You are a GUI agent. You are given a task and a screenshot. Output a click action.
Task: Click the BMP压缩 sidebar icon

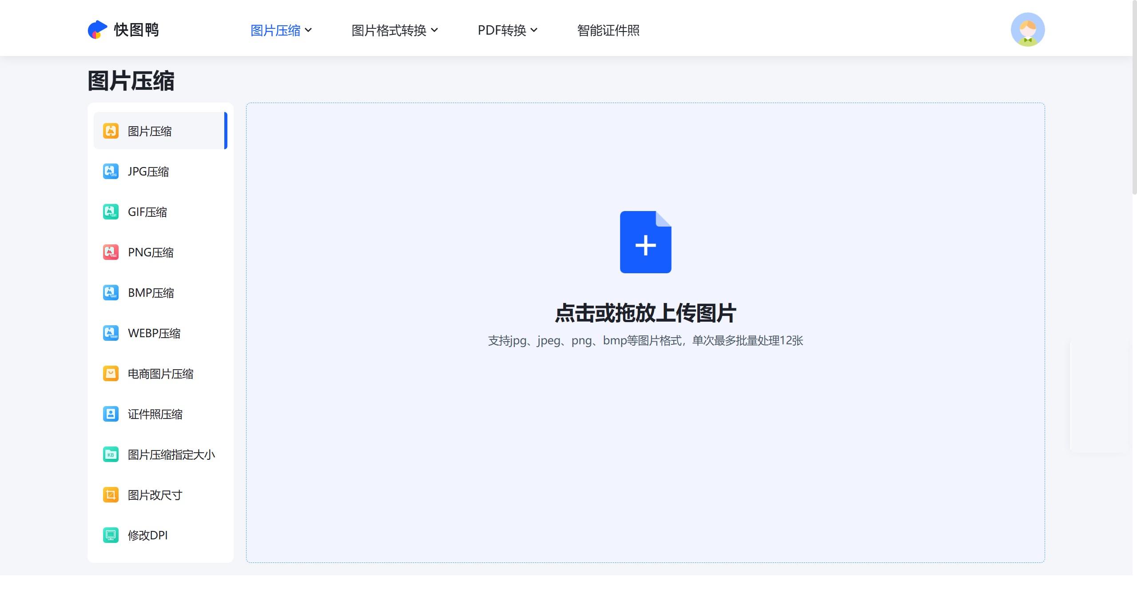click(111, 292)
